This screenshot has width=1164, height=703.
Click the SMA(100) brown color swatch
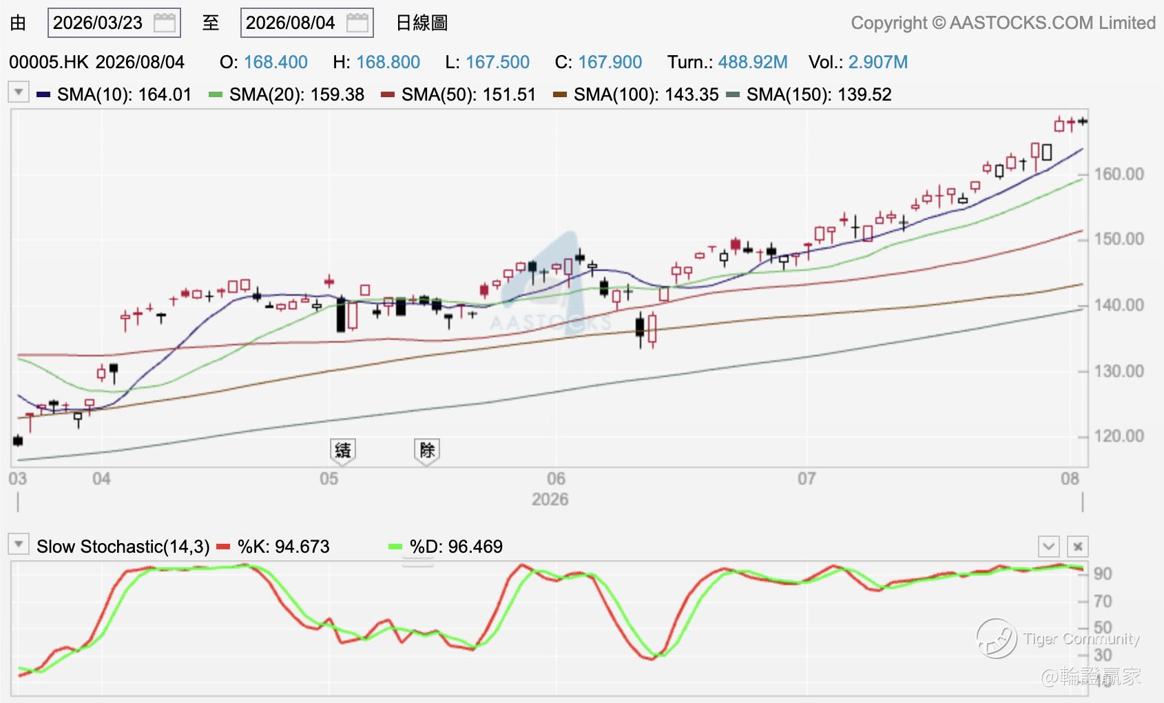click(x=560, y=95)
